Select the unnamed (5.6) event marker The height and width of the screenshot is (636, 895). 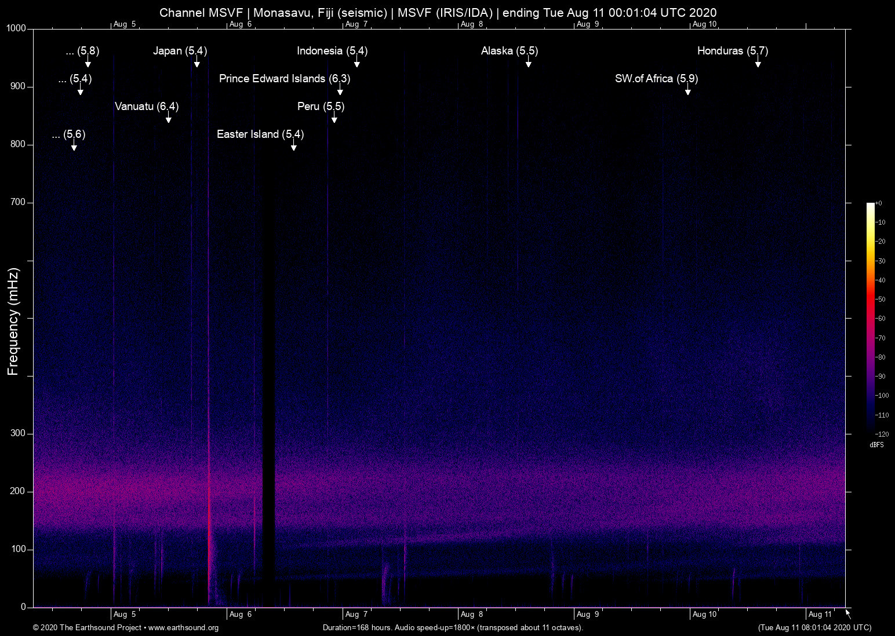(x=73, y=147)
